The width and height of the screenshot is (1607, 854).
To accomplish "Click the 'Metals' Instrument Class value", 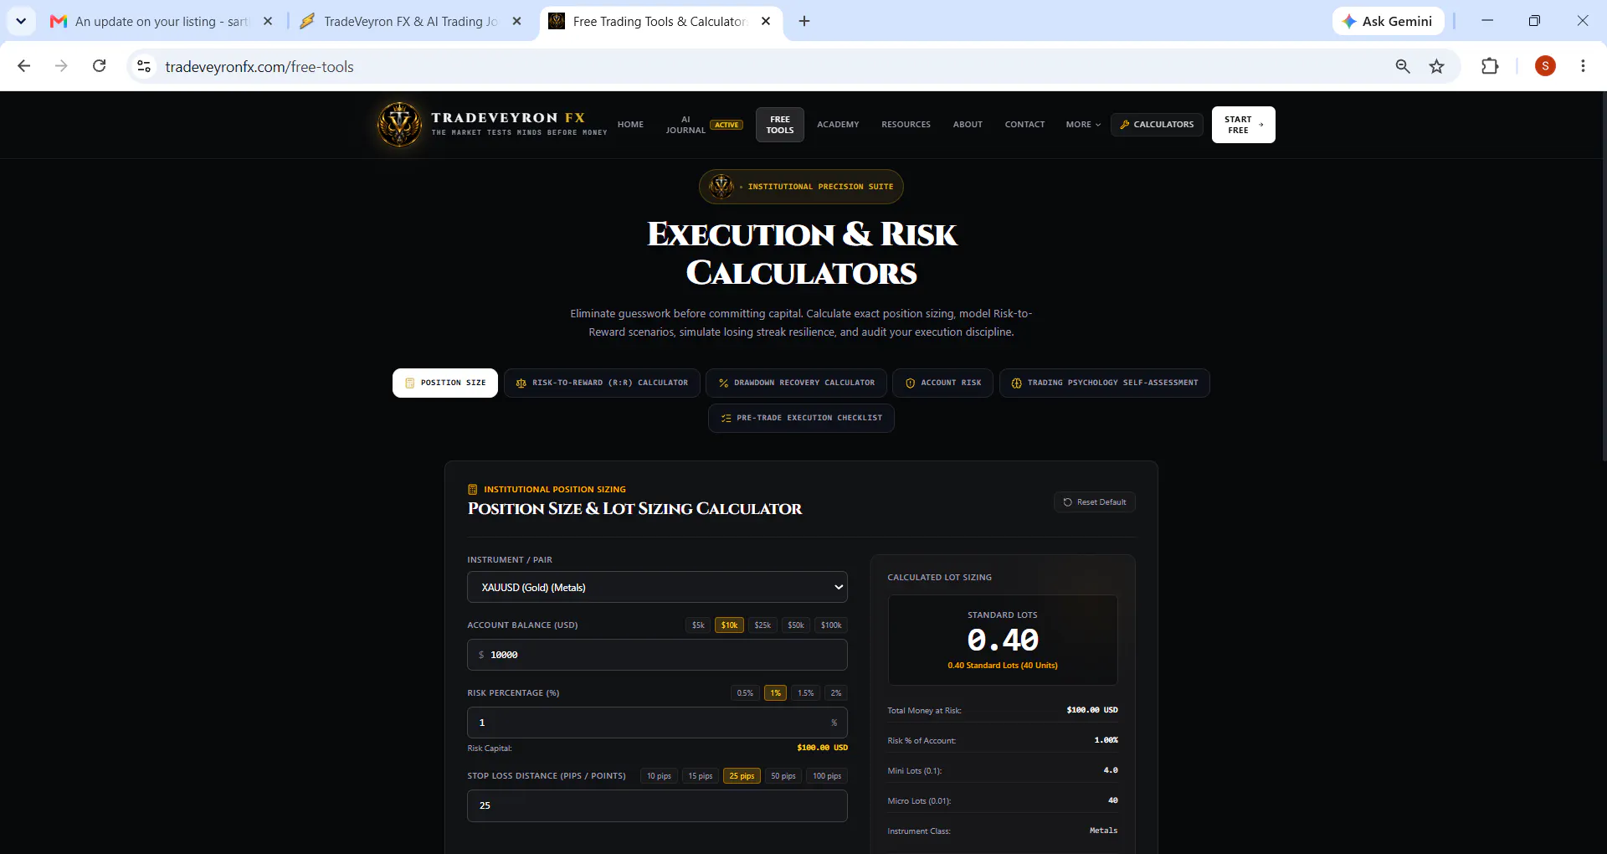I will (1103, 831).
